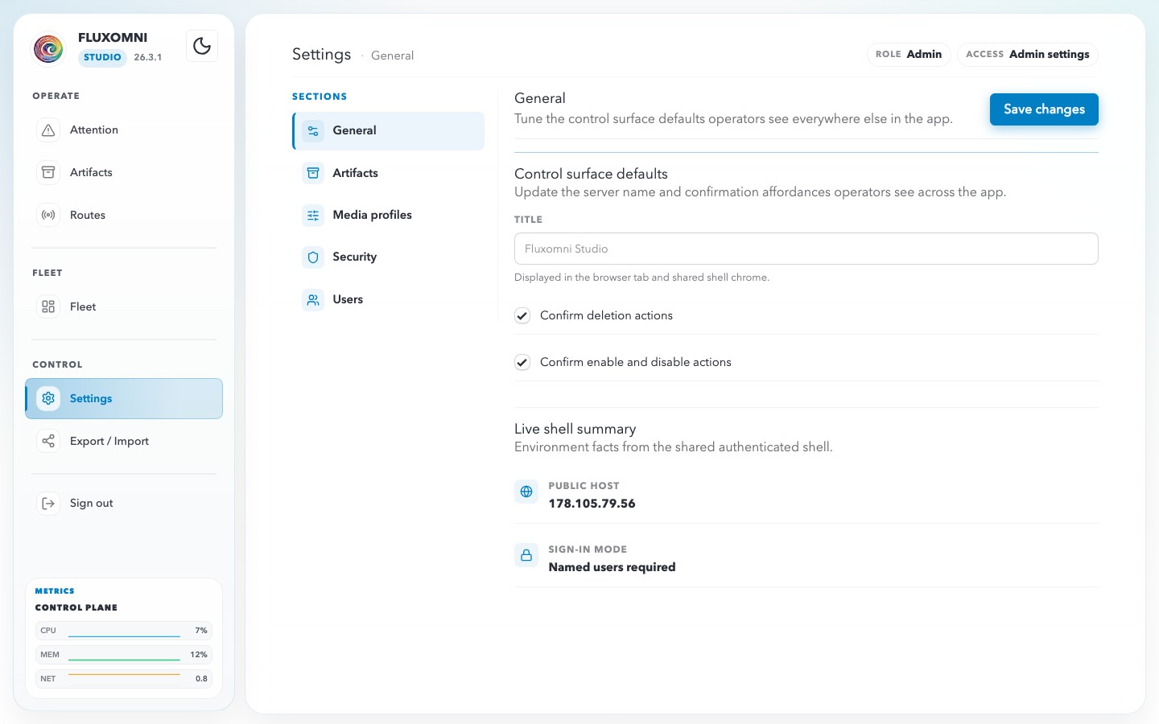Screen dimensions: 1159x724
Task: Click the public host 178.105.79.56 value
Action: coord(592,504)
